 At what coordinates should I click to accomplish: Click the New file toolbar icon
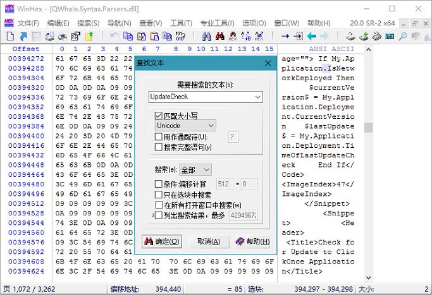tap(9, 36)
